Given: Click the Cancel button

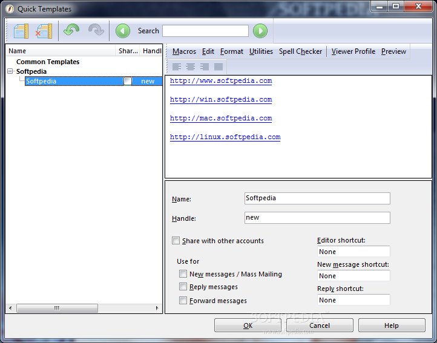Looking at the screenshot, I should [320, 325].
